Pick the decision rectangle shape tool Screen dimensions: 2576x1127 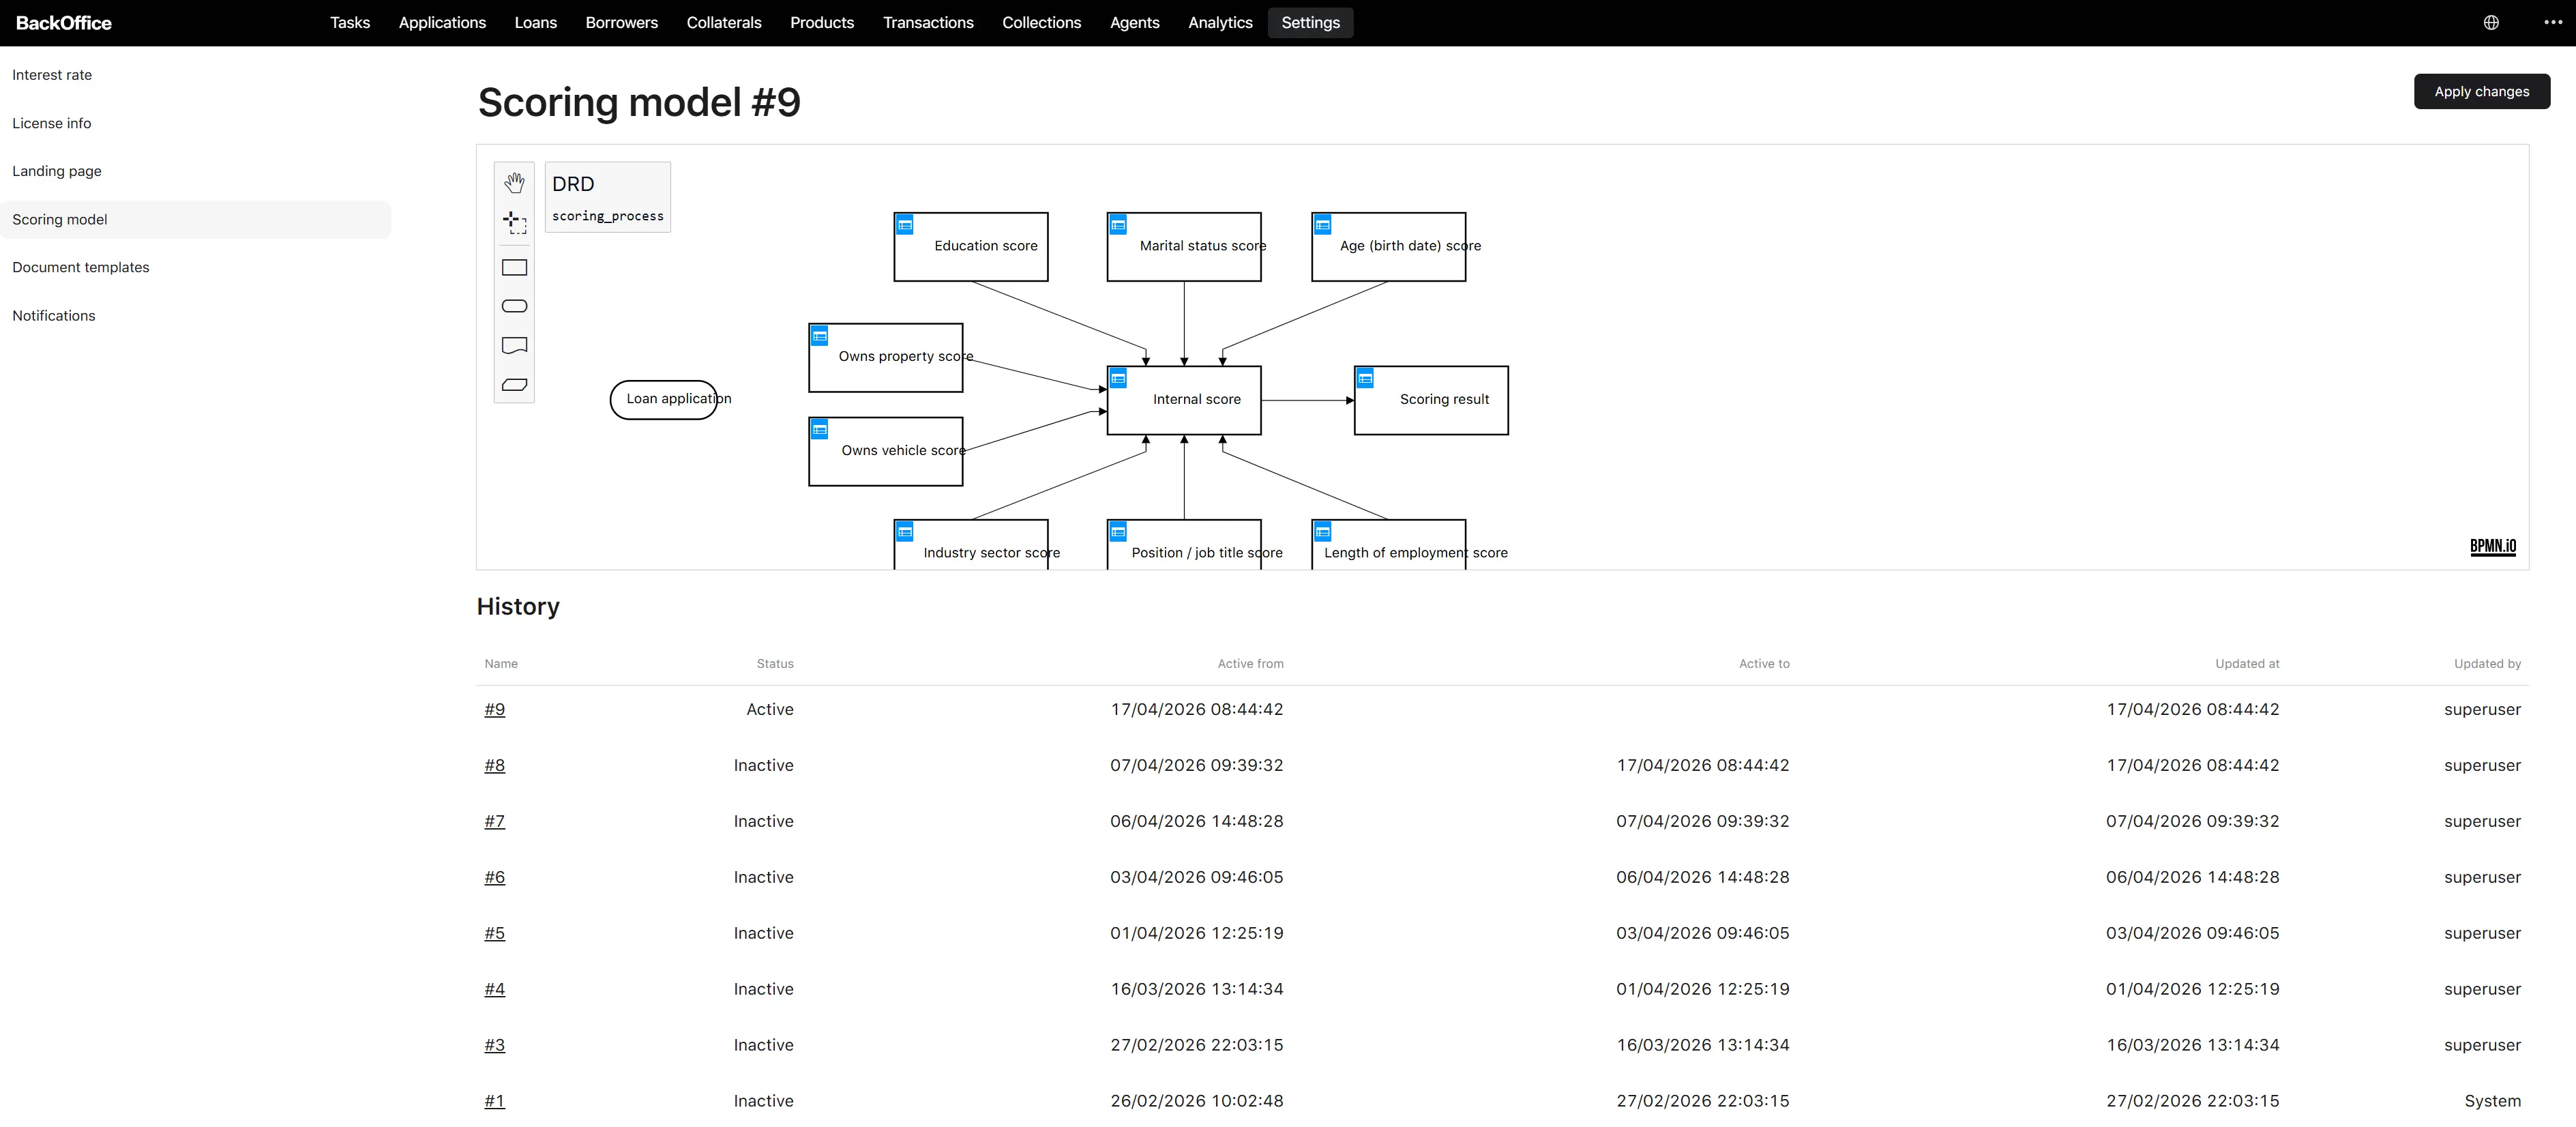coord(514,267)
